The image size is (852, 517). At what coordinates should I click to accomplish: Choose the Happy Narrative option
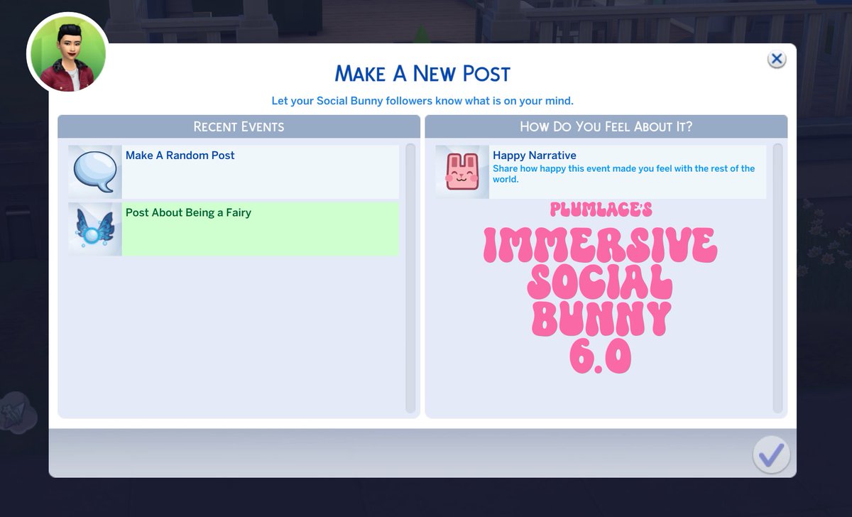(x=601, y=172)
